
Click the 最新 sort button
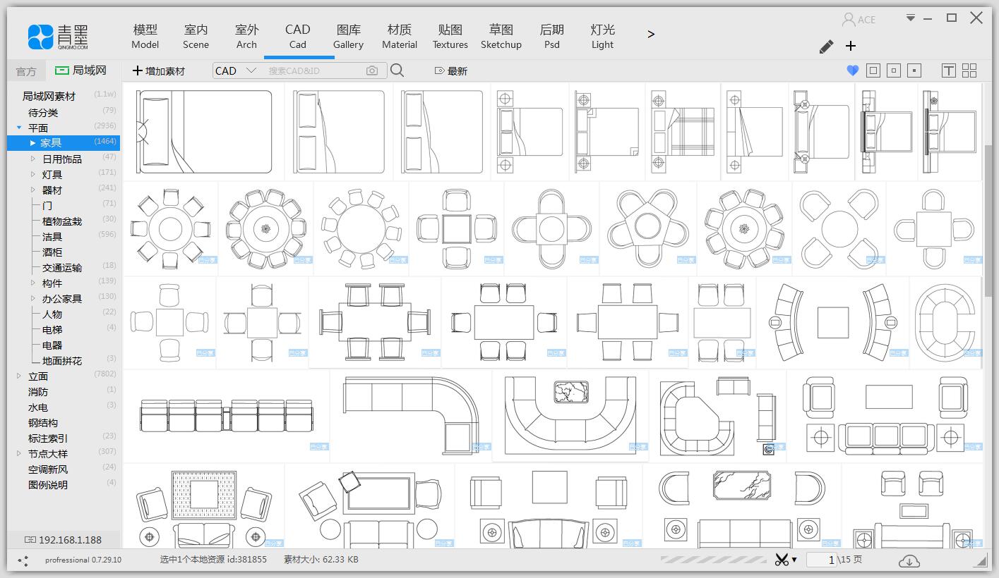pos(450,70)
